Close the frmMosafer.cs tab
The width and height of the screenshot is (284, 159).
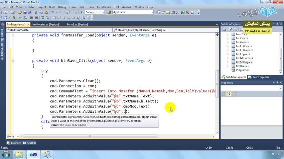28,25
